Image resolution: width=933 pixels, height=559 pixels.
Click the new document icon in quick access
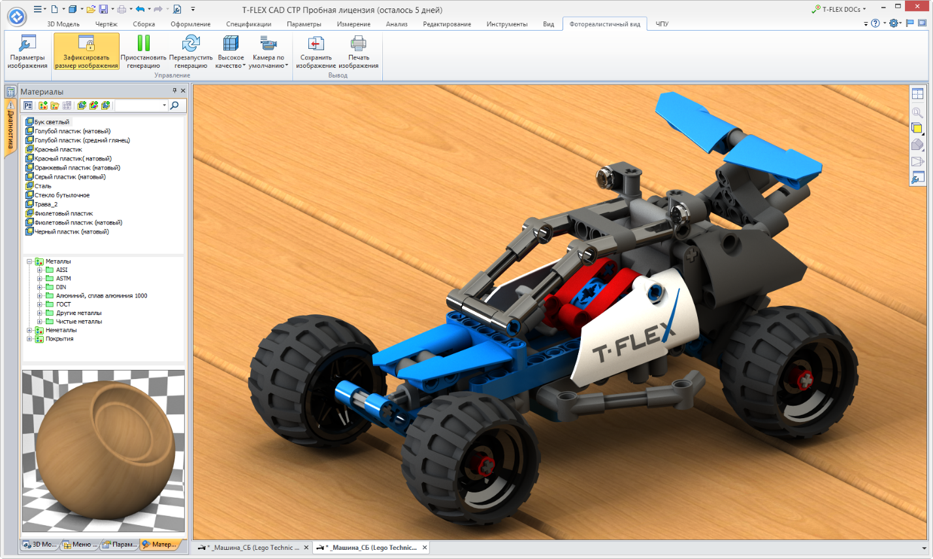tap(54, 9)
